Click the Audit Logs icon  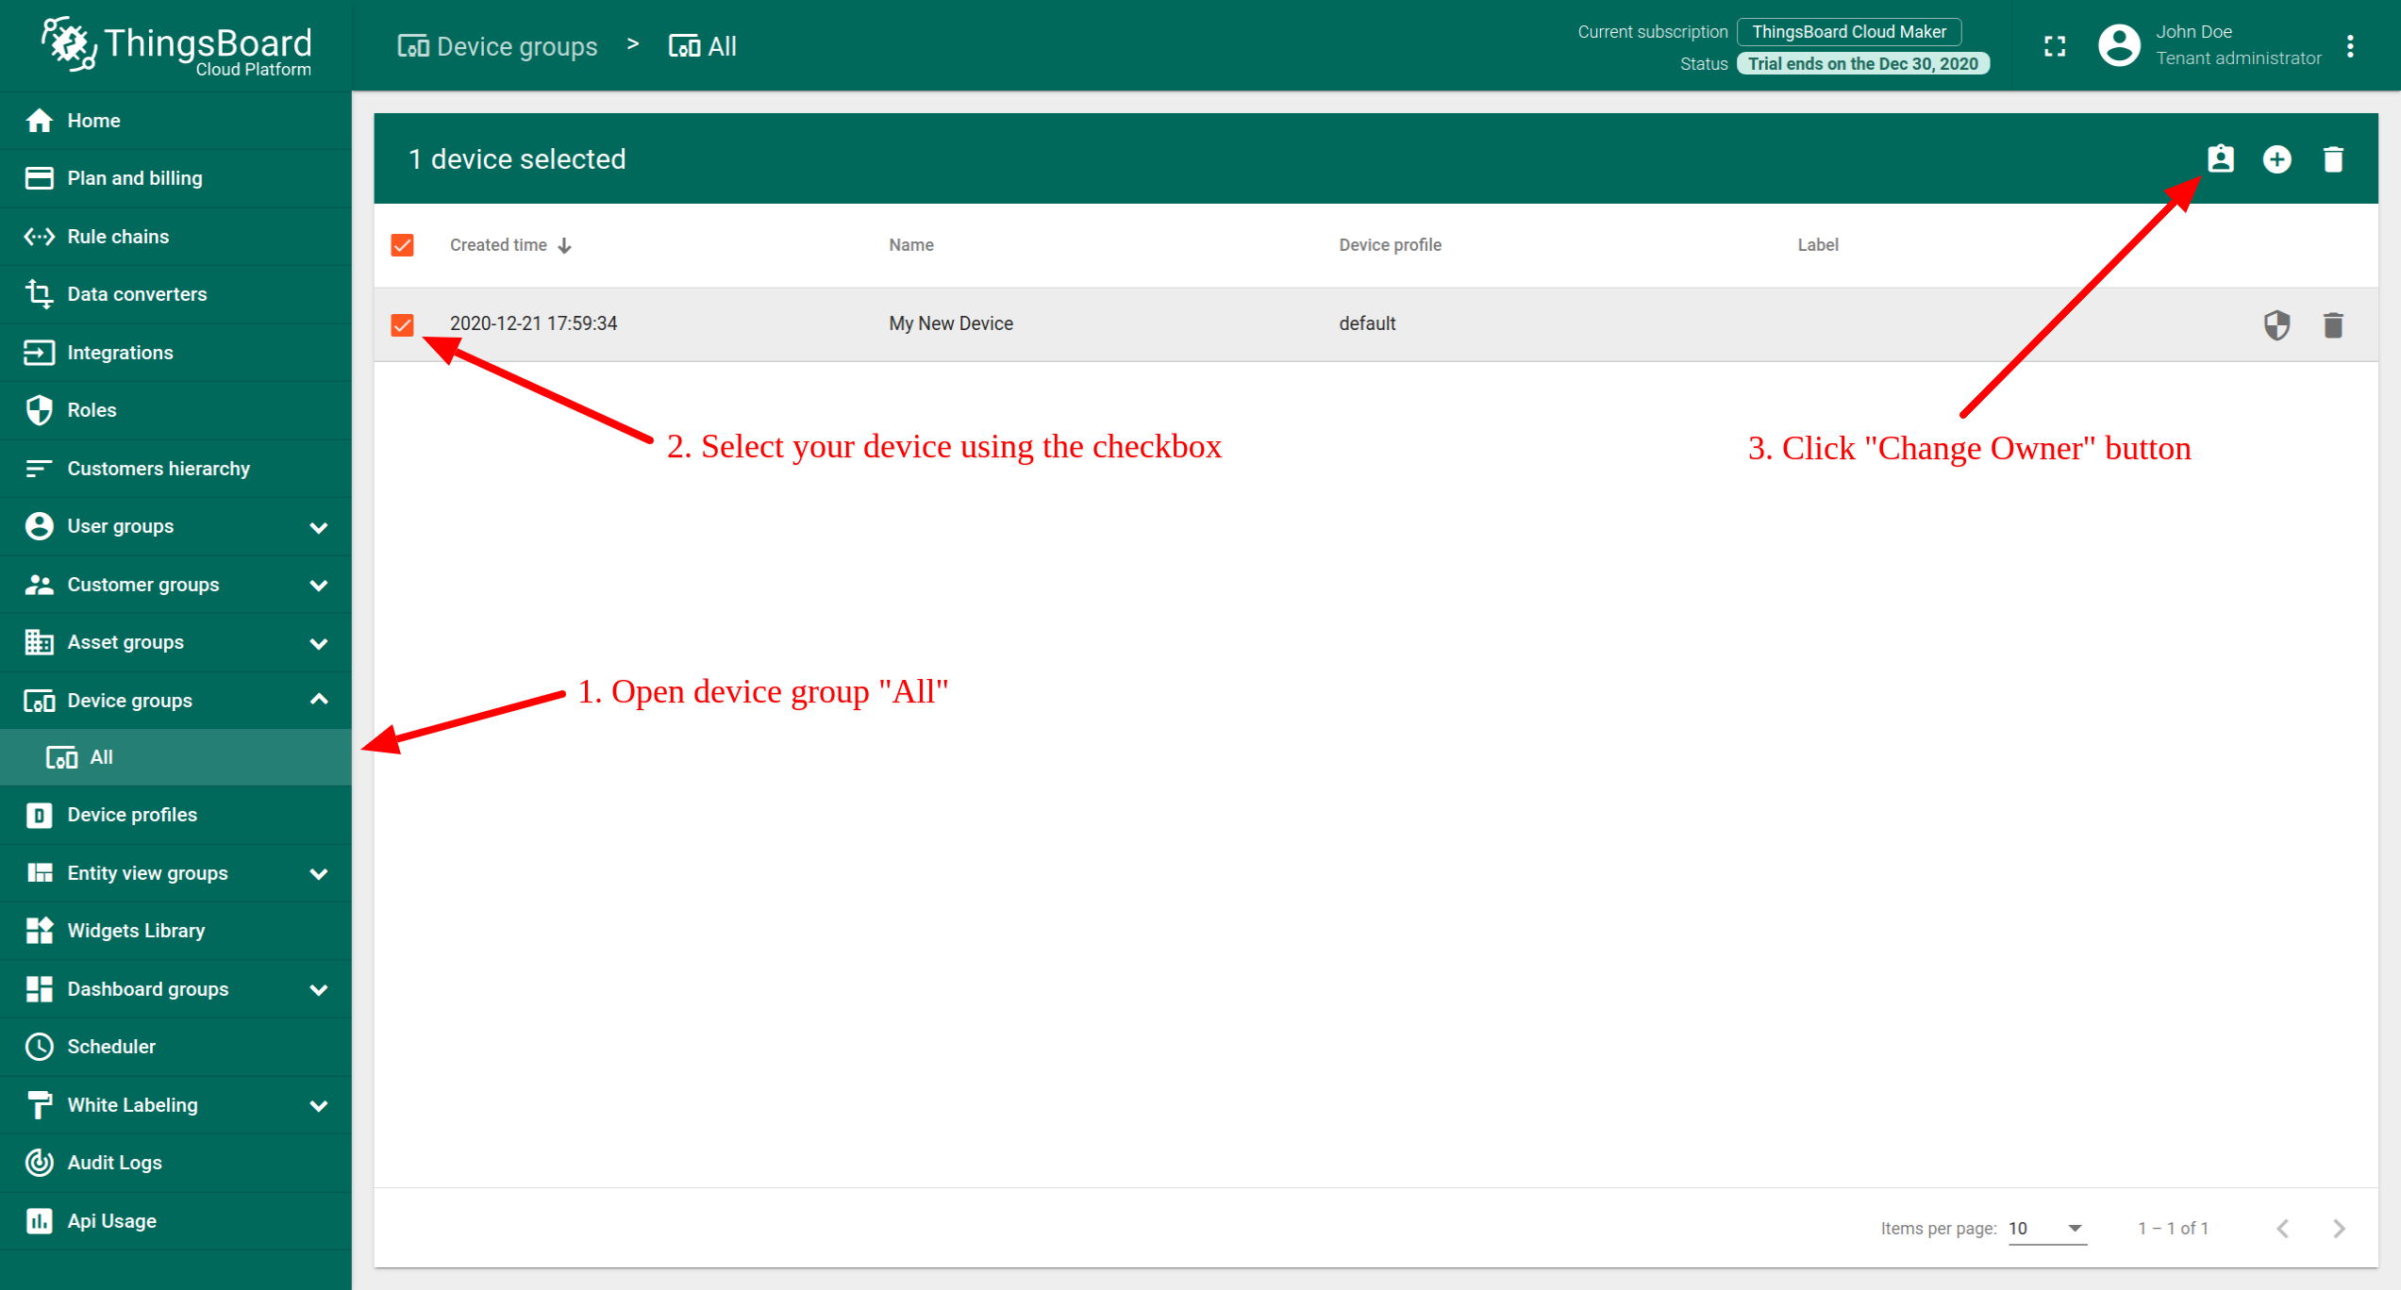[39, 1163]
